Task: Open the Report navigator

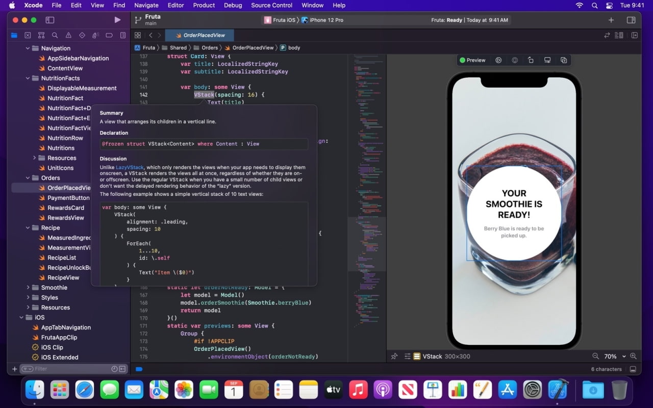Action: (122, 35)
